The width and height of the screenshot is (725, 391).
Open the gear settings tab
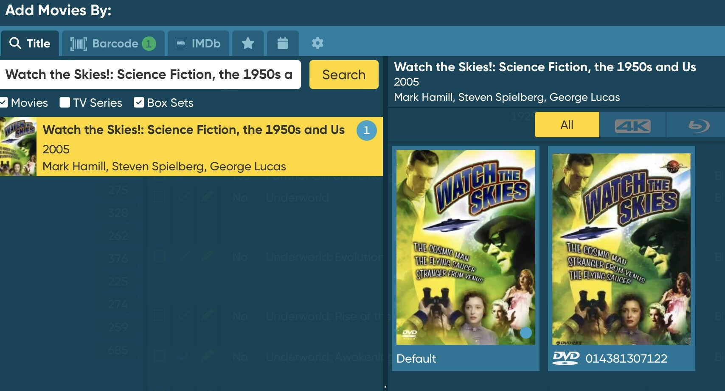318,43
